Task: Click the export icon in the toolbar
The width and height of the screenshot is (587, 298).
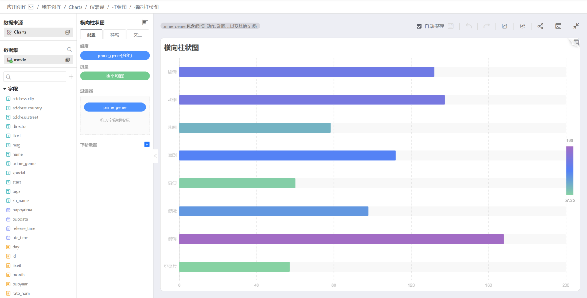Action: 504,26
